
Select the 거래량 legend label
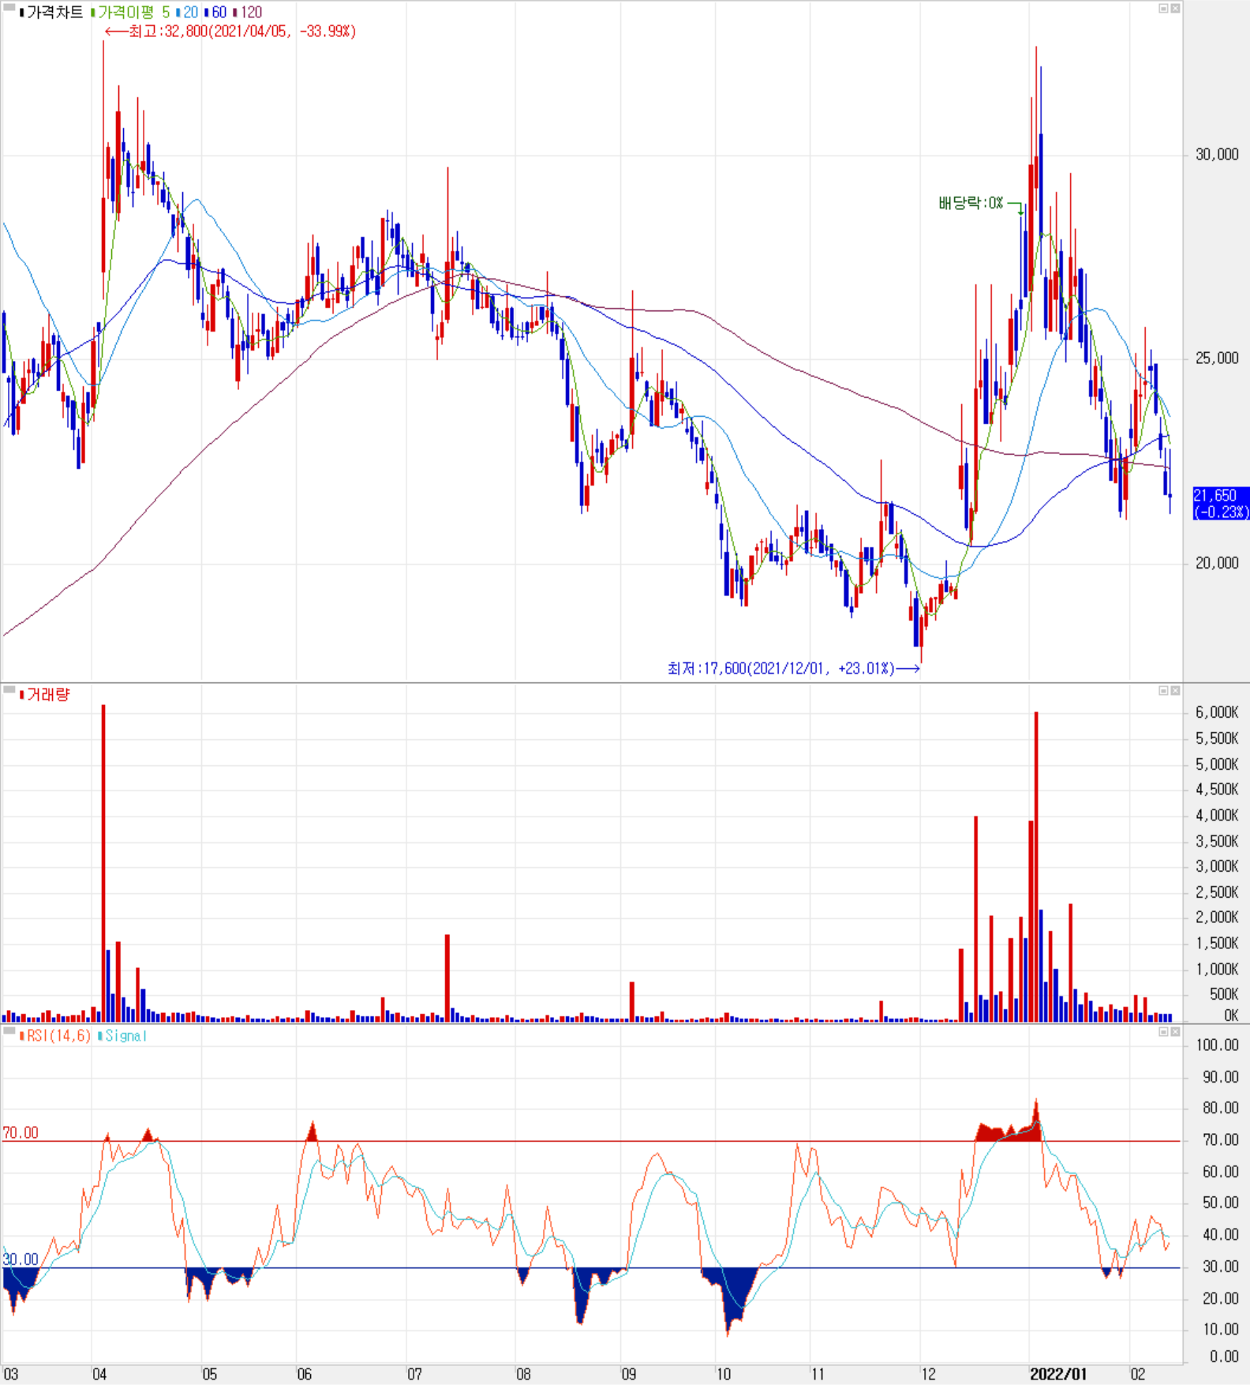tap(45, 694)
